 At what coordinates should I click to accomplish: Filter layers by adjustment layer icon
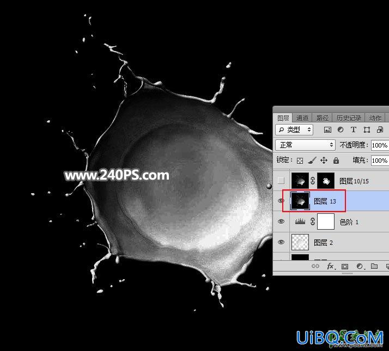(x=341, y=130)
